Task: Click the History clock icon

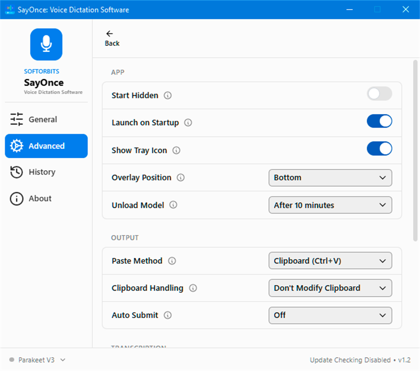Action: point(16,172)
